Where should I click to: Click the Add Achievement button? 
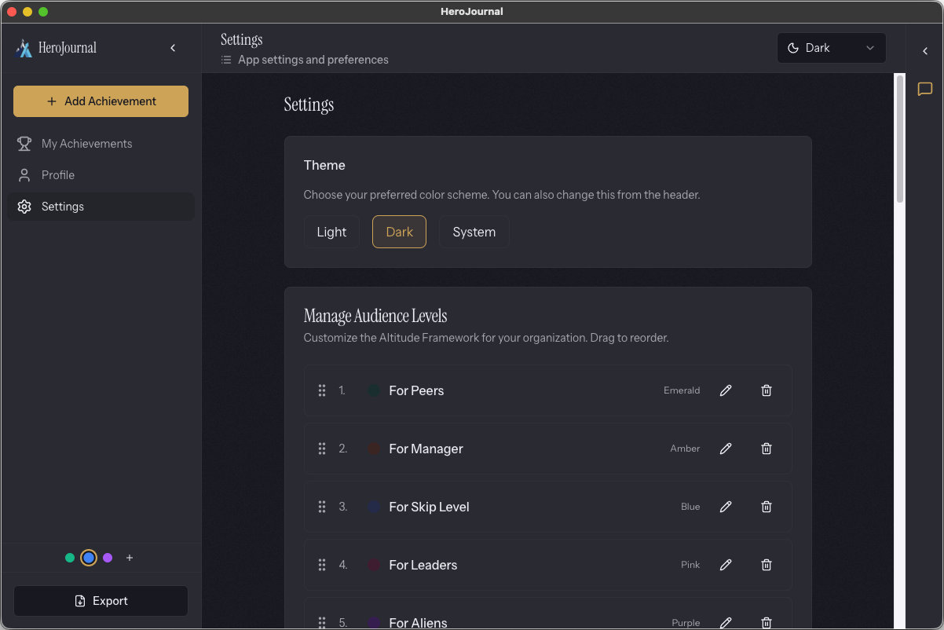pos(101,101)
